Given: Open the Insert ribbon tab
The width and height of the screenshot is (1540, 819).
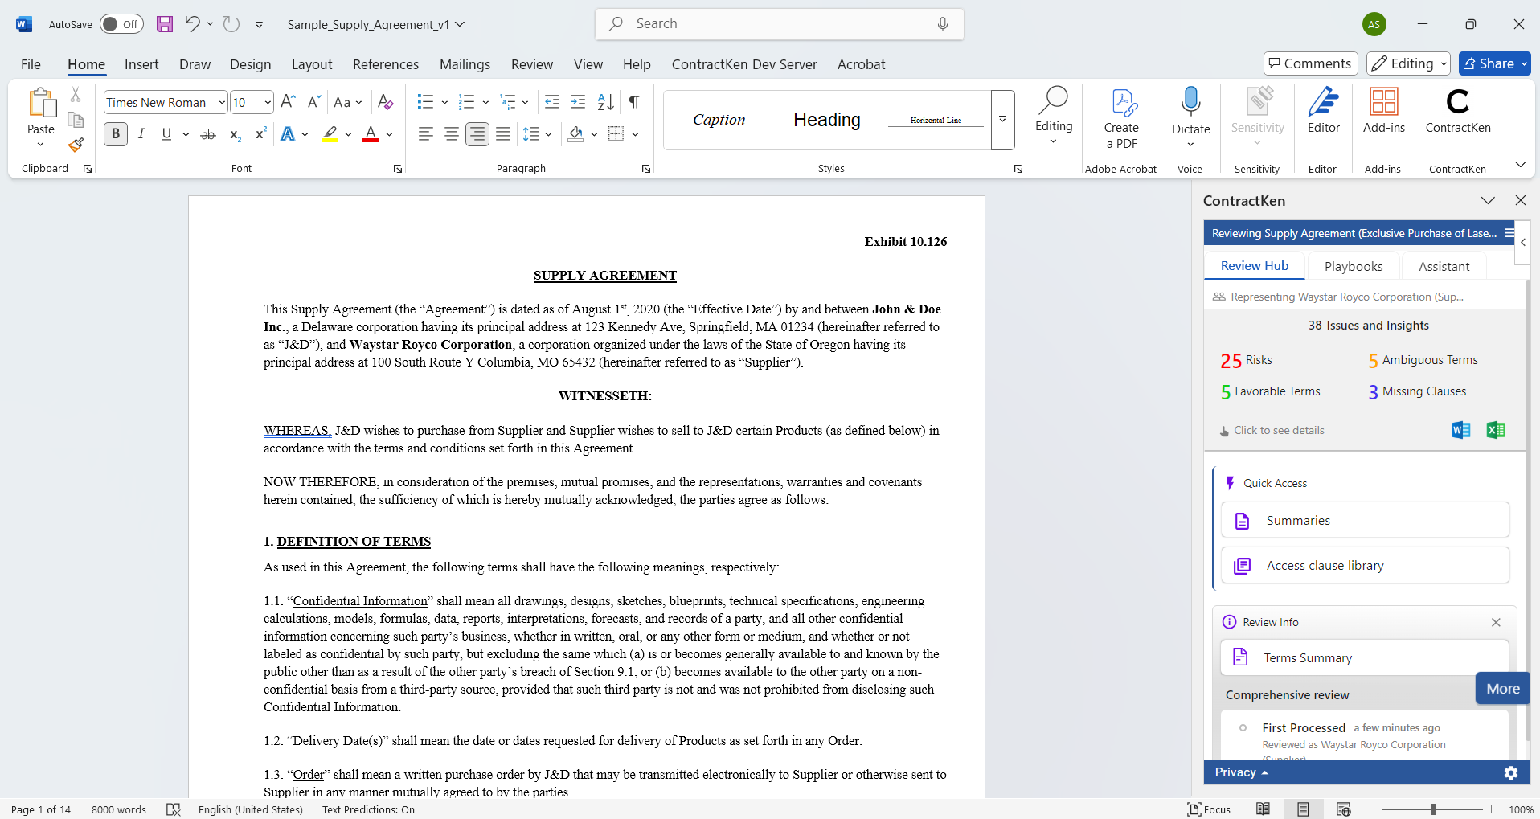Looking at the screenshot, I should 141,64.
